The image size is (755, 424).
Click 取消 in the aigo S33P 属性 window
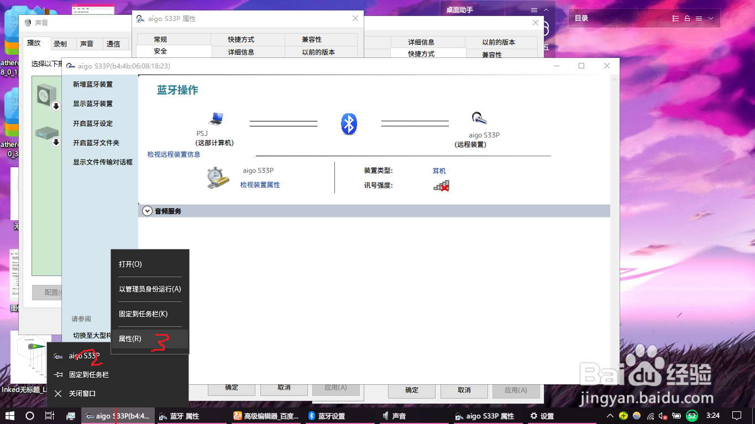284,388
